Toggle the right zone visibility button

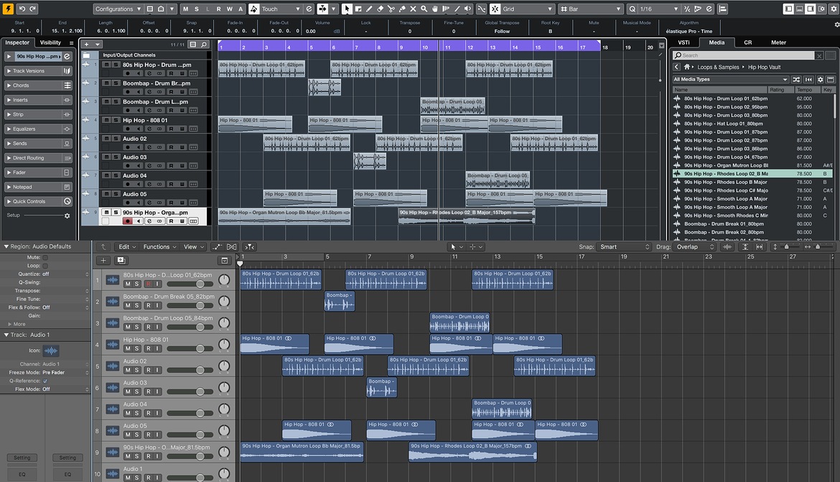pos(811,9)
